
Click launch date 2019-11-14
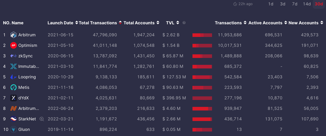pos(60,129)
